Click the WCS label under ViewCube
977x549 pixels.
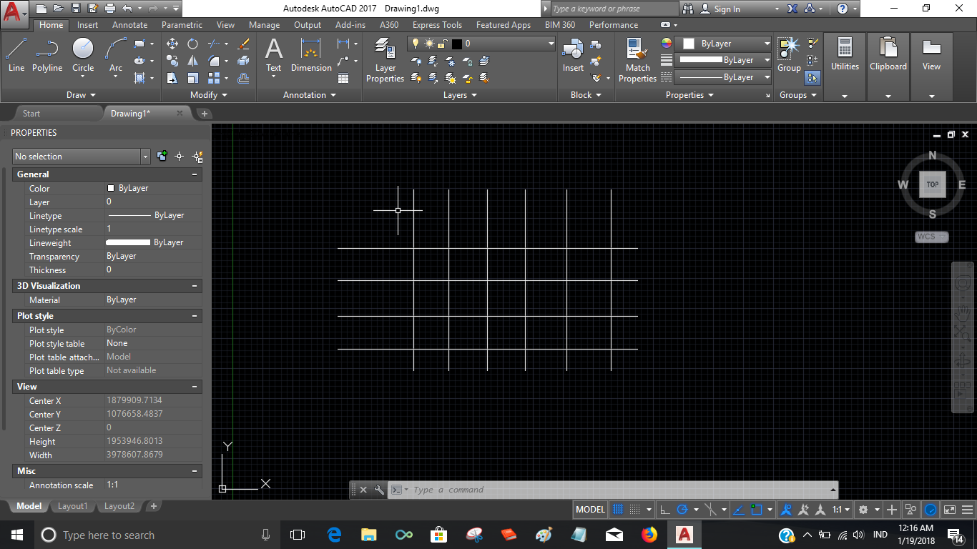pos(932,237)
